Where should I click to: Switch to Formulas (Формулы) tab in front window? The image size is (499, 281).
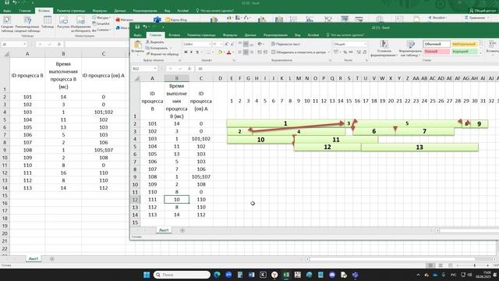230,35
